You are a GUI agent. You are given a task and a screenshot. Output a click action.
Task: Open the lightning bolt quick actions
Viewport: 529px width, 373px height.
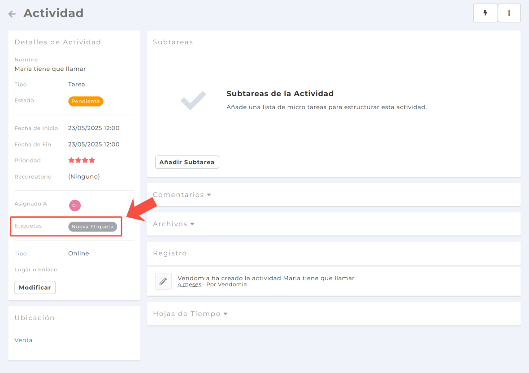click(485, 13)
